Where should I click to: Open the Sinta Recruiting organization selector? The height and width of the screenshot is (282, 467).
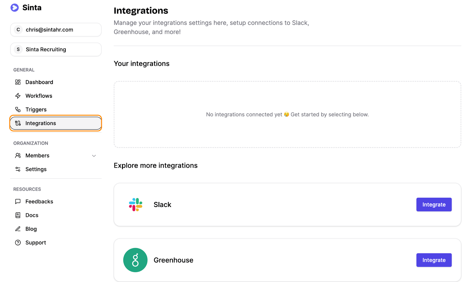tap(56, 49)
